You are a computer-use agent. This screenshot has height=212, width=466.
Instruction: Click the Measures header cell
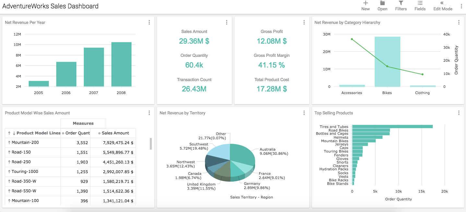point(83,123)
